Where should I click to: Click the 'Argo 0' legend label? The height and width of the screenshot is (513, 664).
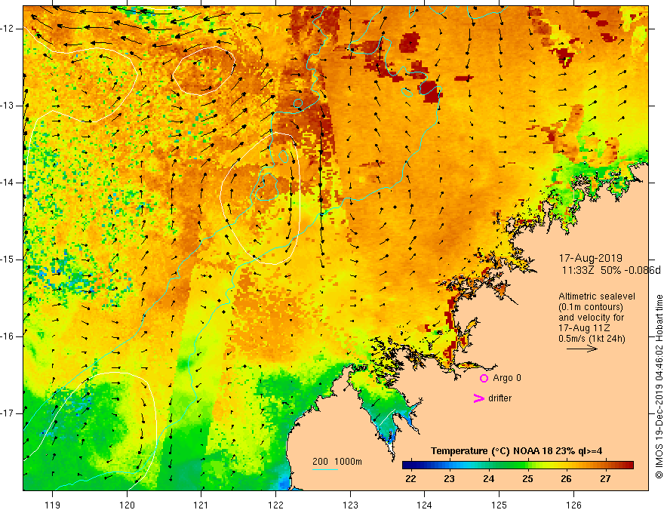pos(507,378)
